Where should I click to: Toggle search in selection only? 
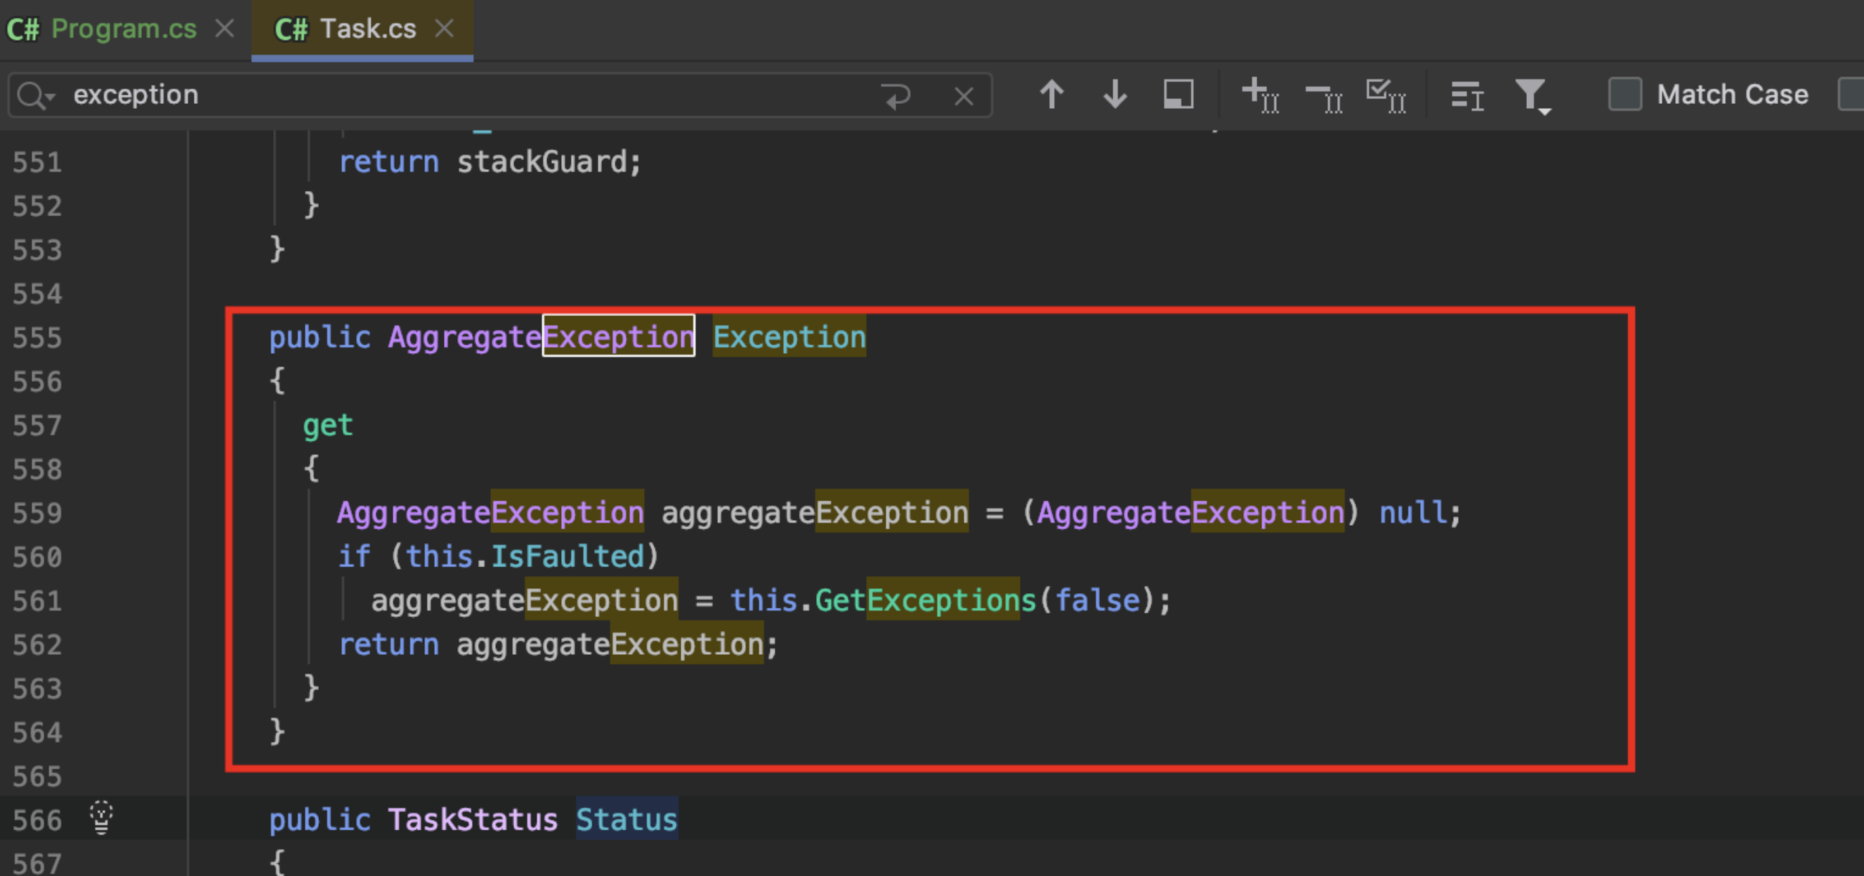[x=1178, y=95]
